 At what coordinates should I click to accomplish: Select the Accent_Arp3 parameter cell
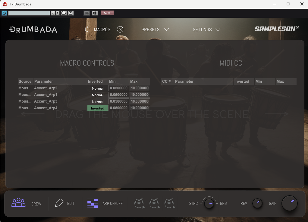[x=60, y=101]
